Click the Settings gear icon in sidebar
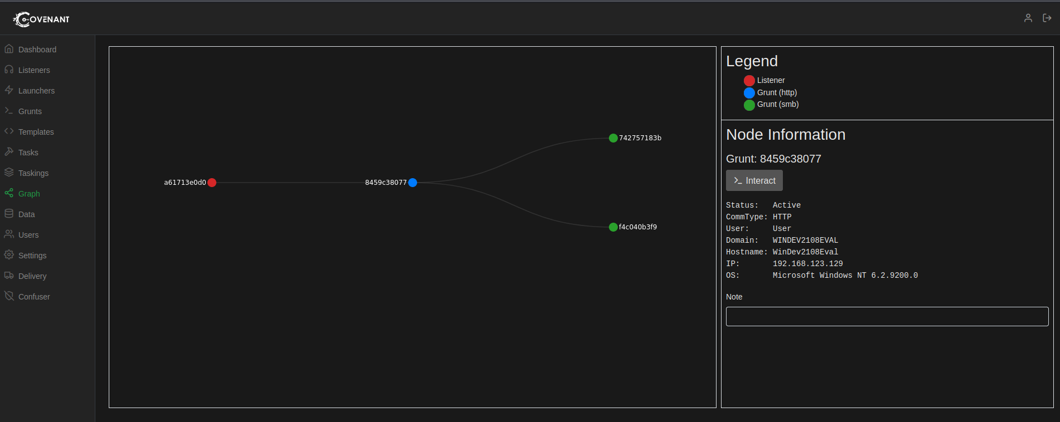 click(x=9, y=255)
